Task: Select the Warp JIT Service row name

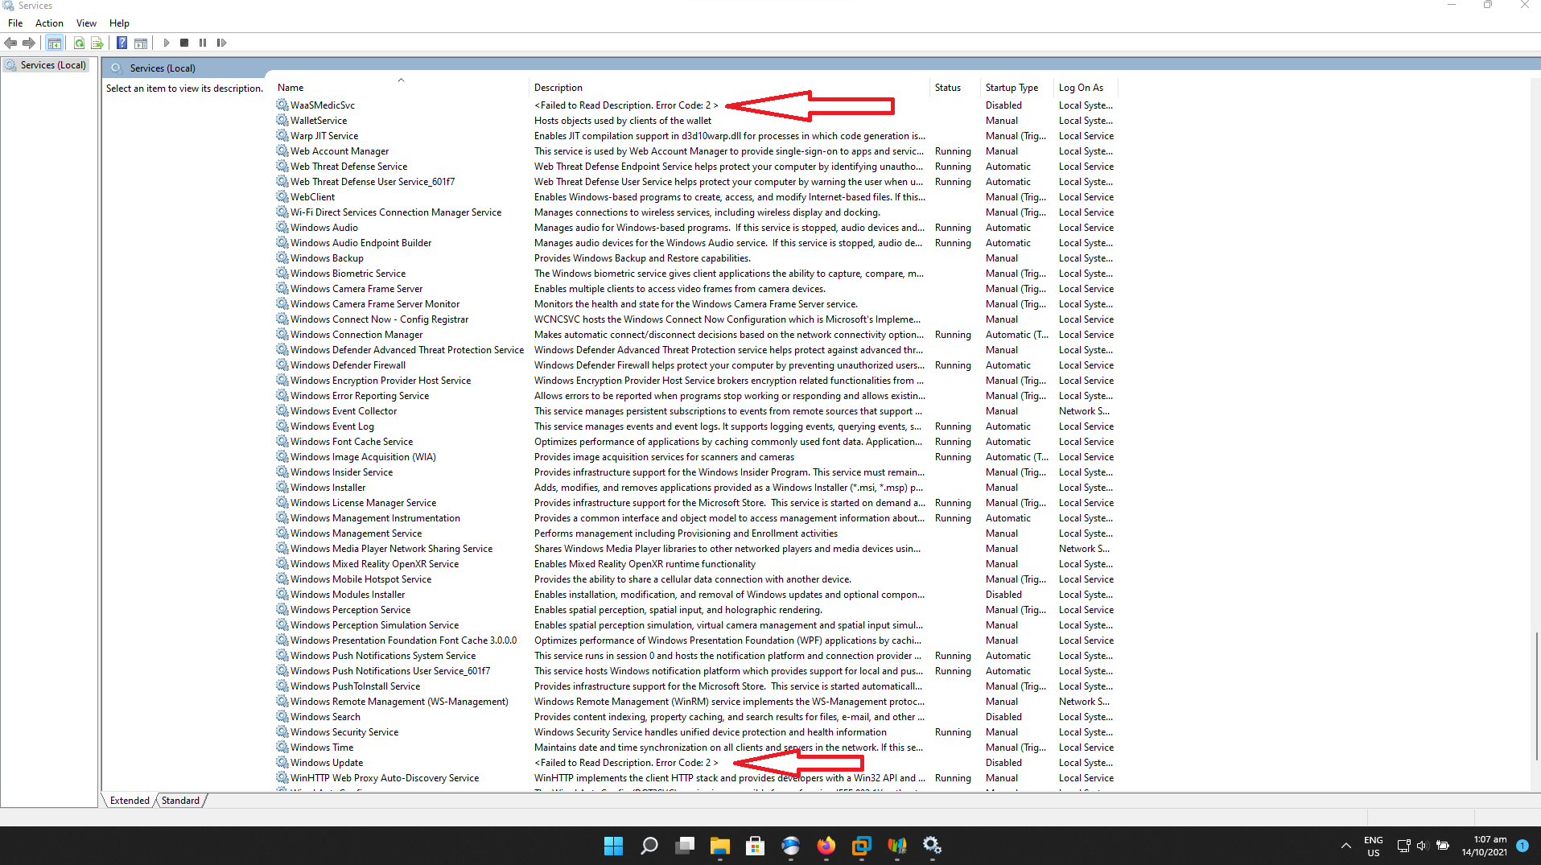Action: (324, 136)
